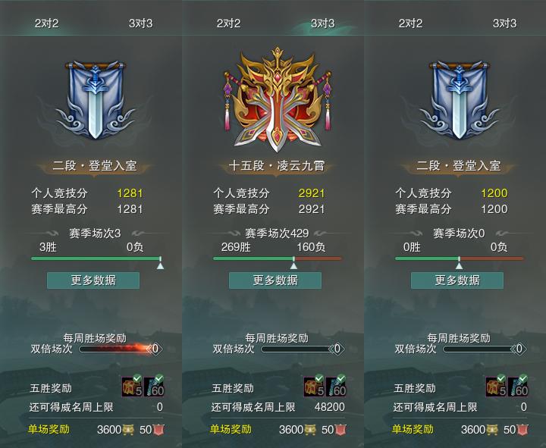
Task: Open 更多数据 in the right panel
Action: (x=457, y=280)
